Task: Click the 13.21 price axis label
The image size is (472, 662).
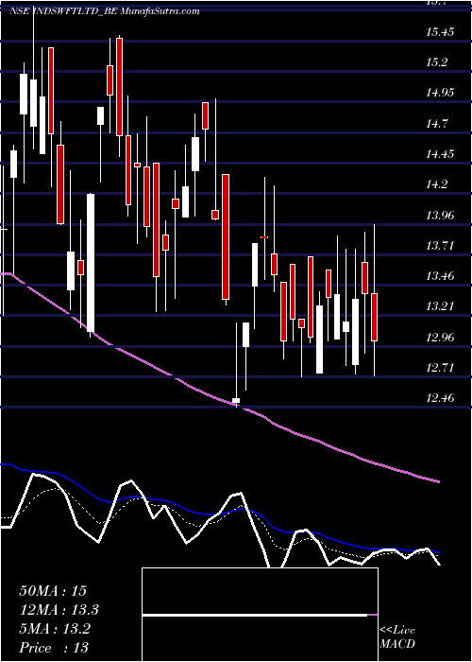Action: coord(440,306)
